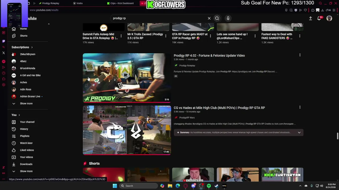The image size is (339, 190).
Task: Open the browser easy setup menu icon
Action: [x=334, y=10]
